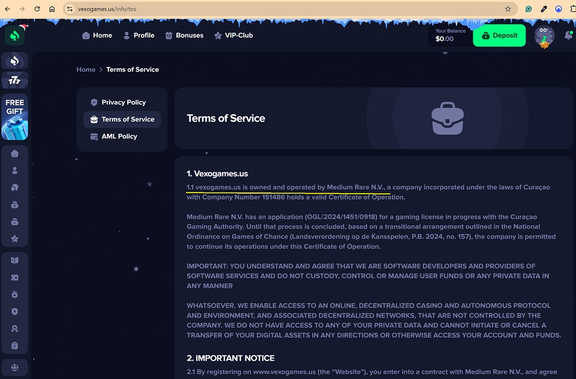
Task: Open the Free Gift banner
Action: click(15, 117)
